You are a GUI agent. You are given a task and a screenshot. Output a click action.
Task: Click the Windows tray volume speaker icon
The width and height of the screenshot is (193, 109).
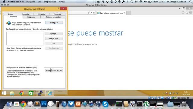pos(177,93)
